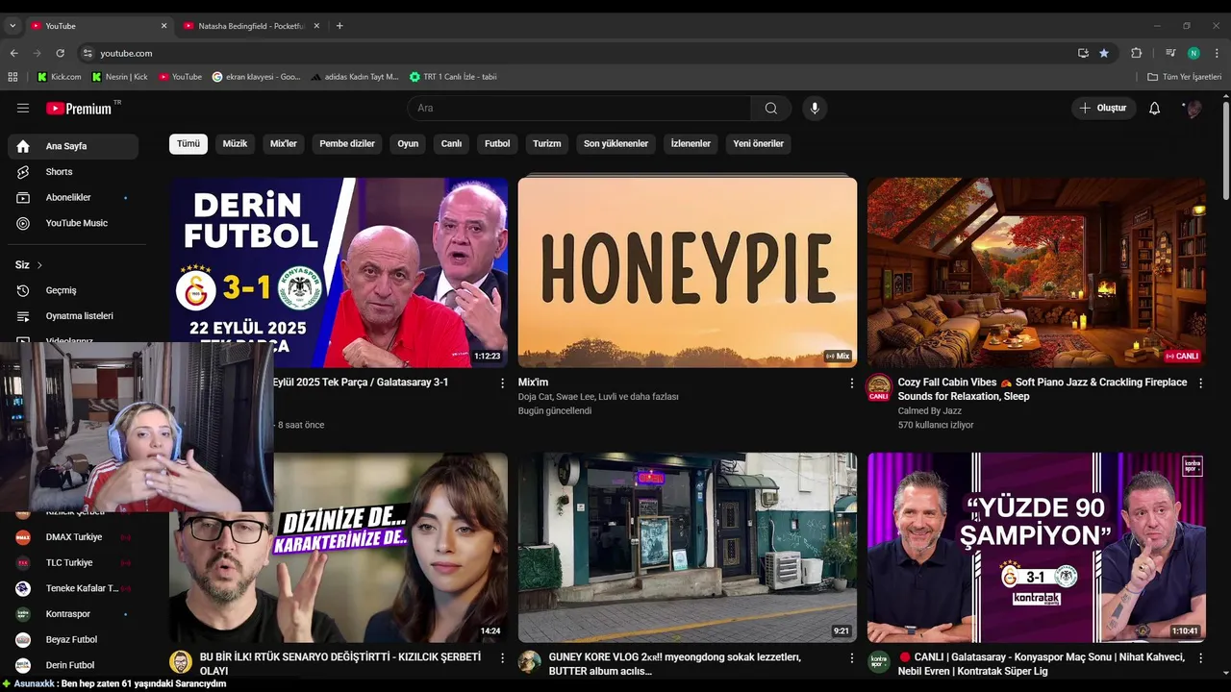This screenshot has height=692, width=1231.
Task: Click the Oluştur create button
Action: (1103, 108)
